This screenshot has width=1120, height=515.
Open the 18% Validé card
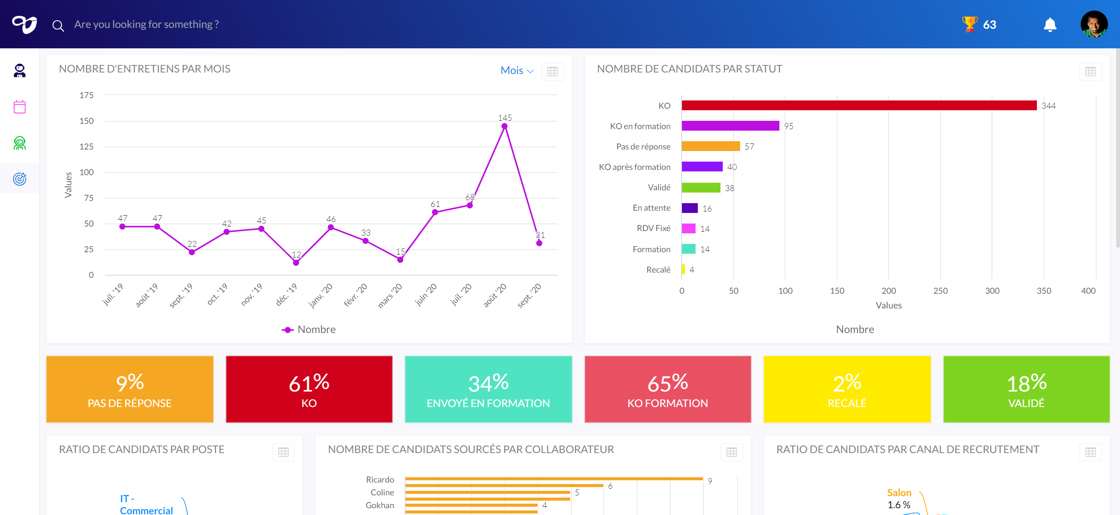pos(1026,389)
